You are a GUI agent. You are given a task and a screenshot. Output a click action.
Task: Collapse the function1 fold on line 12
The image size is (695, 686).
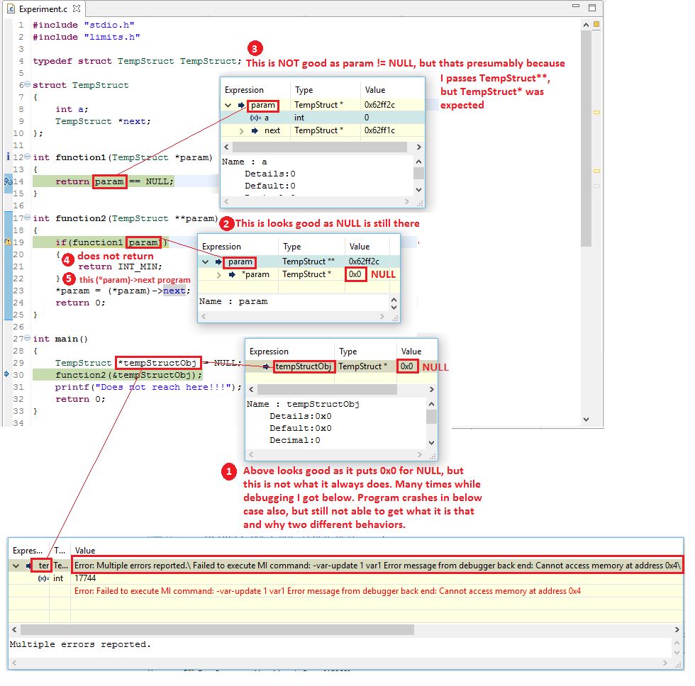click(28, 157)
